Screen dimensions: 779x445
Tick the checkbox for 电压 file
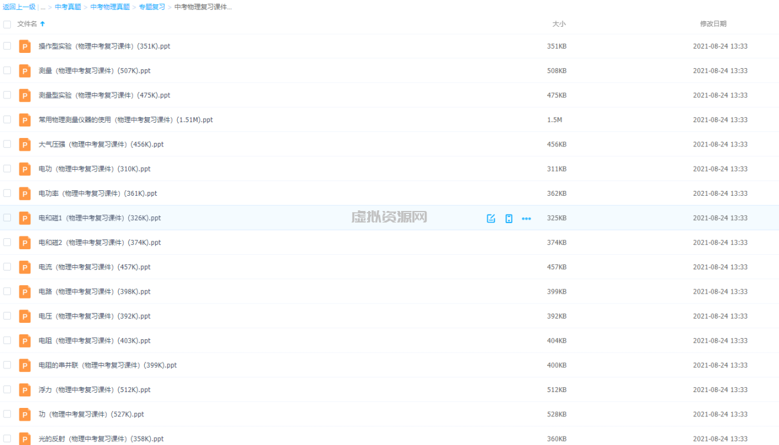(x=7, y=316)
